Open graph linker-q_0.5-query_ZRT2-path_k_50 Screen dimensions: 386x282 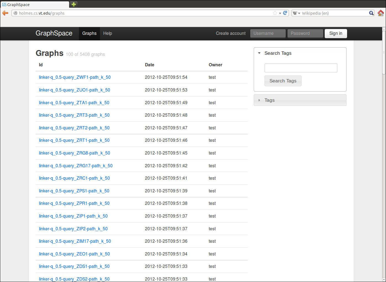pos(74,128)
